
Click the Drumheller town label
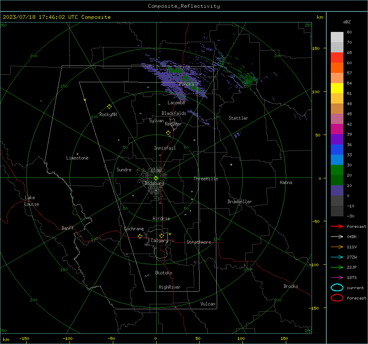coord(240,202)
